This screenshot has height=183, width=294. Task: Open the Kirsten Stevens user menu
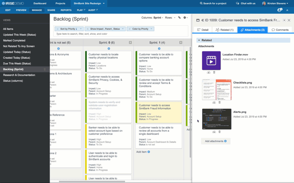point(275,3)
